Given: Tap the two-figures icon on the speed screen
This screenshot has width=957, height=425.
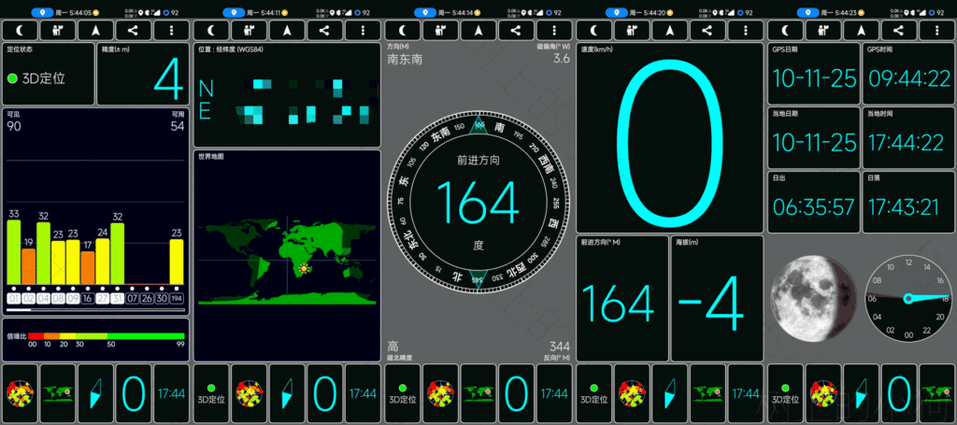Looking at the screenshot, I should pos(630,30).
